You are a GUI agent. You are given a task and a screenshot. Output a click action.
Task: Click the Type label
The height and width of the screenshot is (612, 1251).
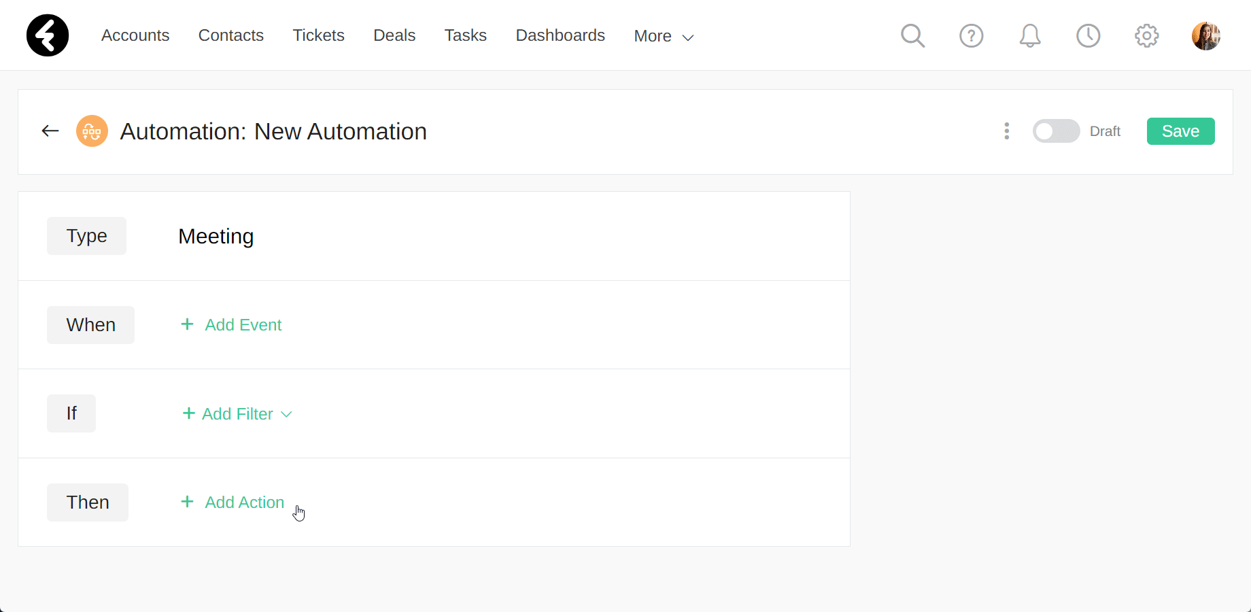pyautogui.click(x=86, y=236)
